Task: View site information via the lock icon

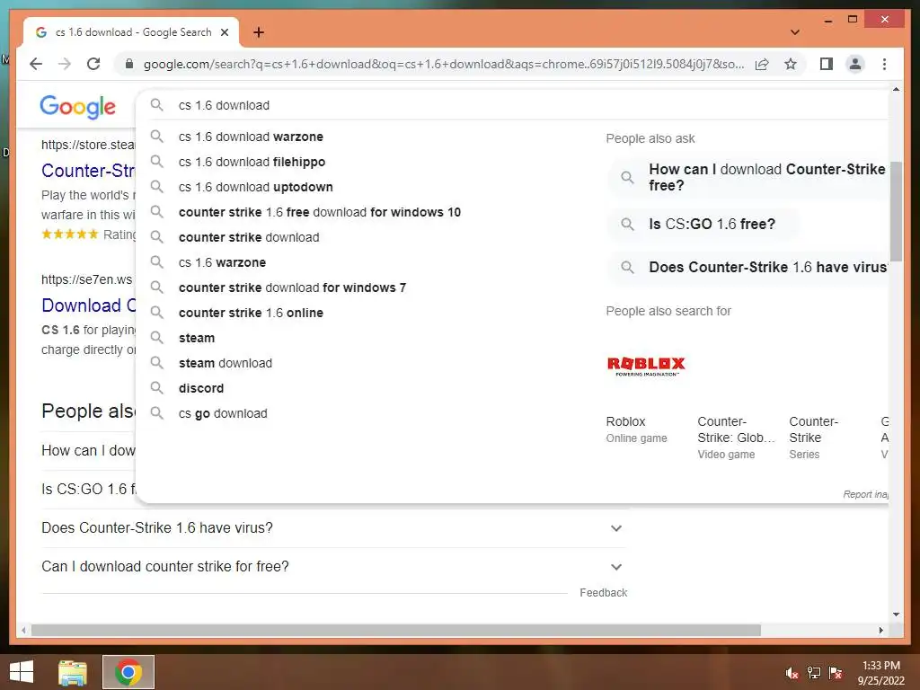Action: [129, 64]
